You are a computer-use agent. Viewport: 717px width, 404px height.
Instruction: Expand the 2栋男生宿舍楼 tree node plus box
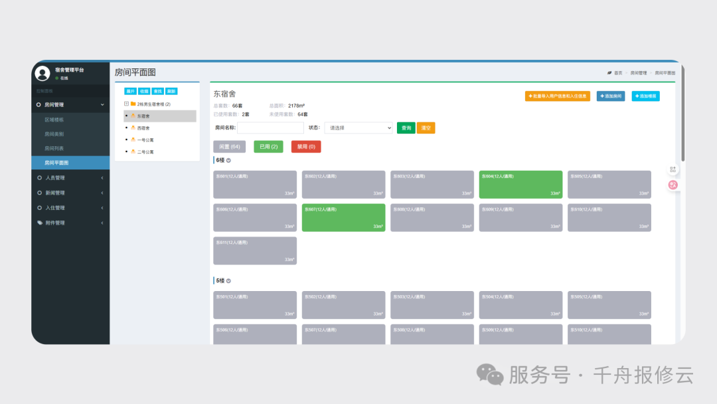tap(126, 104)
